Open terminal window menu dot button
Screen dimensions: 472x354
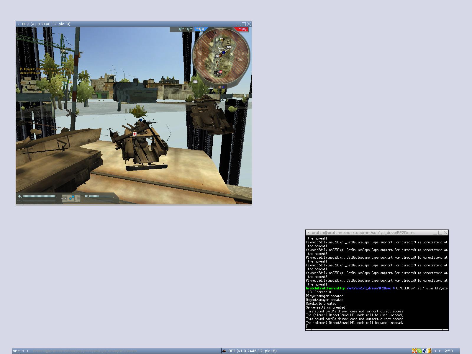point(308,233)
